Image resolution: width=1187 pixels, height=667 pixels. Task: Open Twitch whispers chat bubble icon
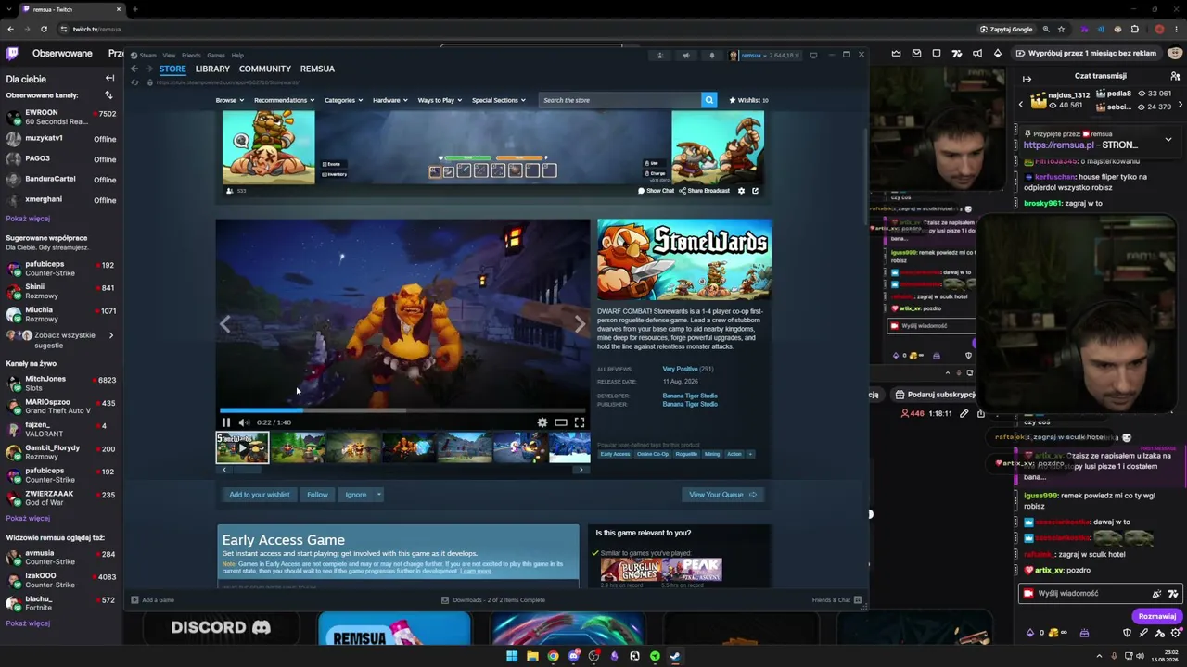[x=937, y=53]
